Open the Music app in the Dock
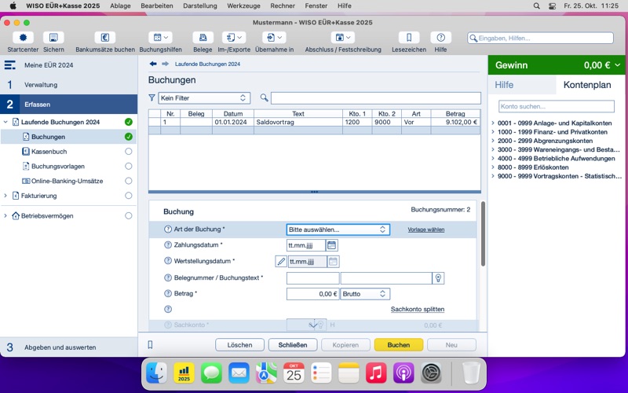Screen dimensions: 628x393 click(376, 373)
